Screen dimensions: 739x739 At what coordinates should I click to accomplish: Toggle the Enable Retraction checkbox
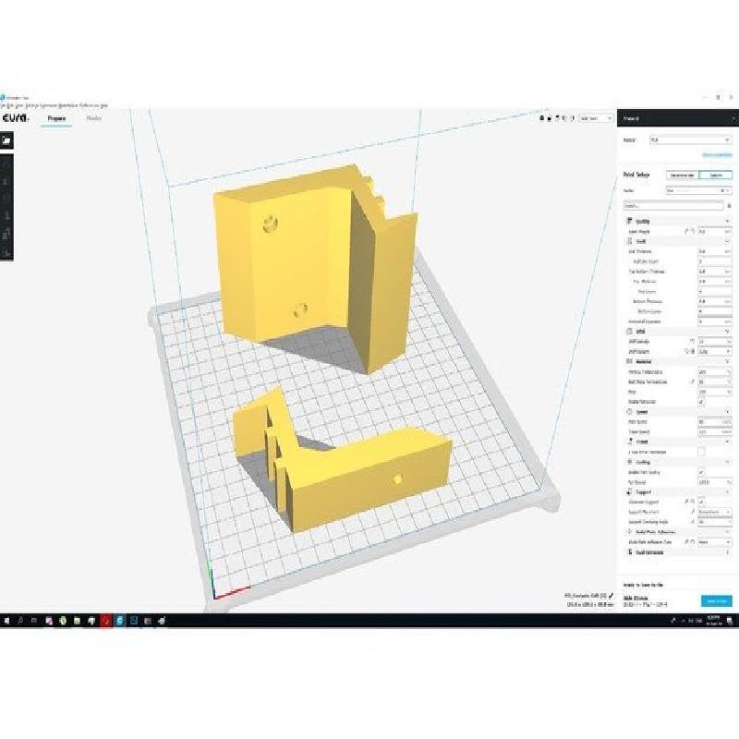(x=701, y=402)
